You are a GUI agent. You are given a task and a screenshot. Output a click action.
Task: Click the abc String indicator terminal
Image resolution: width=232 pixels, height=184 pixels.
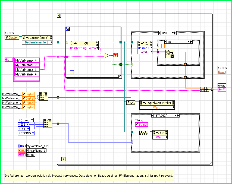22,155
